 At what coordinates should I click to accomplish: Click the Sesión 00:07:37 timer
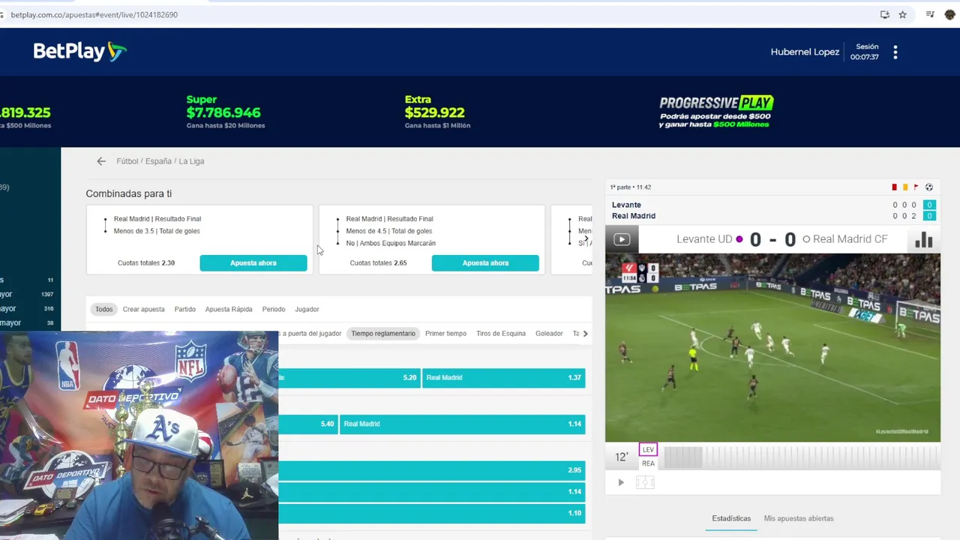pos(865,52)
